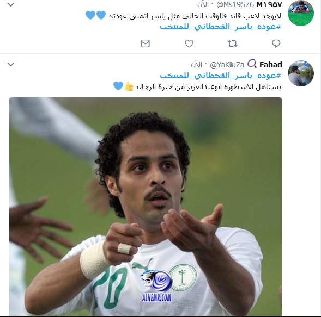
Task: Visit the @YaKiiuZa handle
Action: coord(227,65)
